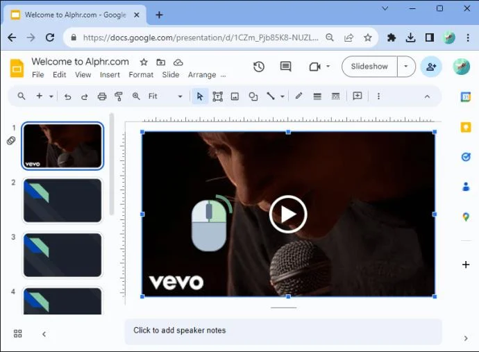Viewport: 479px width, 352px height.
Task: Open the Slide menu
Action: (171, 75)
